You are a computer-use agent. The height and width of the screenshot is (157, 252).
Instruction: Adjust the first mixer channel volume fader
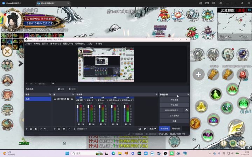coord(78,106)
